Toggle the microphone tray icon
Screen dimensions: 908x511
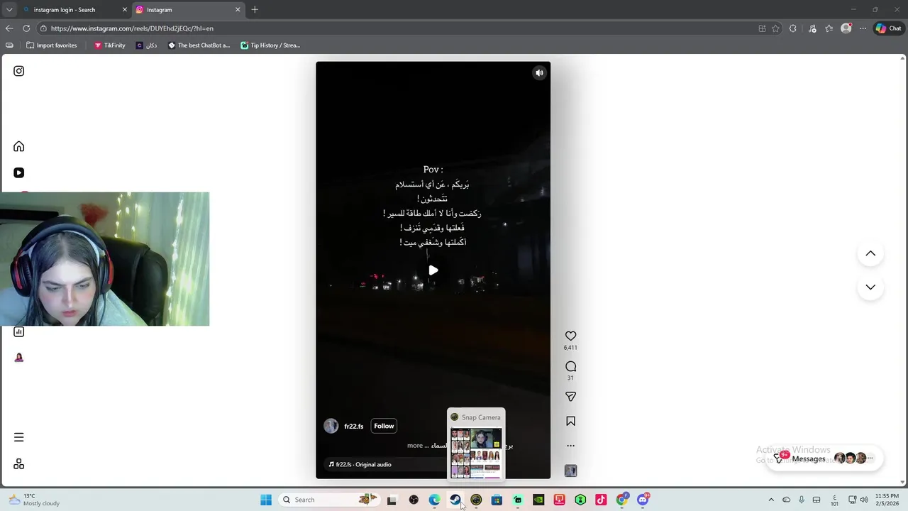click(x=802, y=500)
